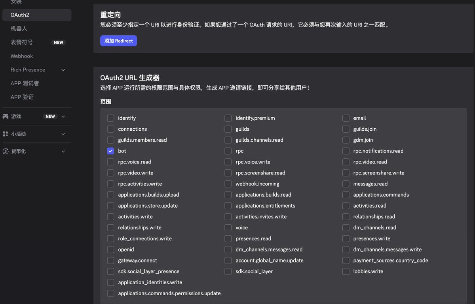Check the rpc.notifications.read scope

click(346, 151)
